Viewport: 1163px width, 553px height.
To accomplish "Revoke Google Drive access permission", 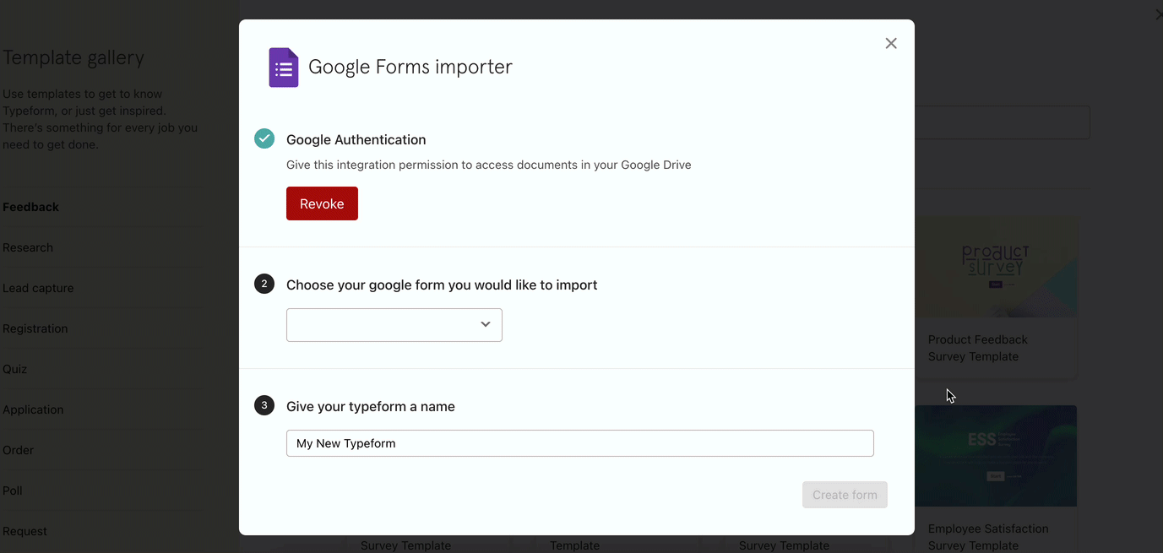I will coord(322,203).
